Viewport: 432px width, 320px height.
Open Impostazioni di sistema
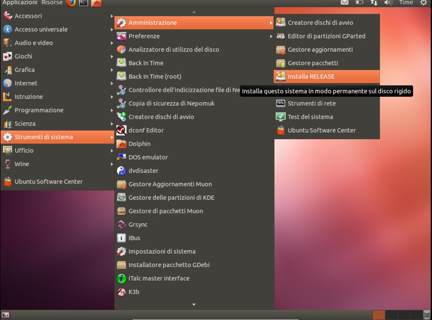pyautogui.click(x=194, y=251)
